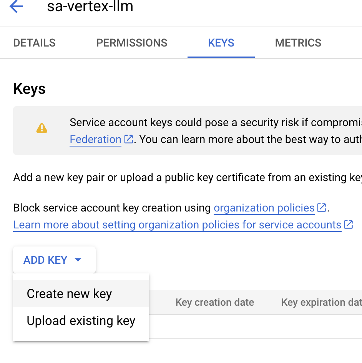Sort by Key expiration date column
362x363 pixels.
point(322,302)
